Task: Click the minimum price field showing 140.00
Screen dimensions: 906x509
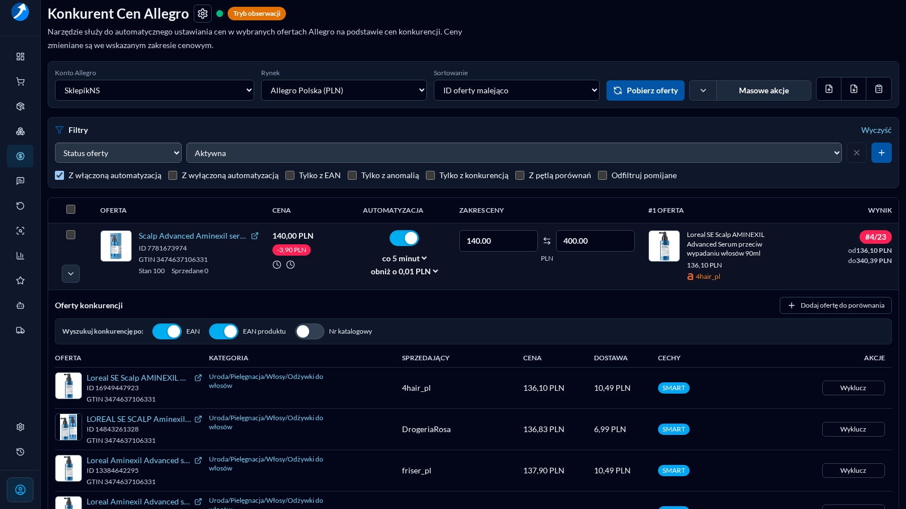Action: click(x=498, y=241)
